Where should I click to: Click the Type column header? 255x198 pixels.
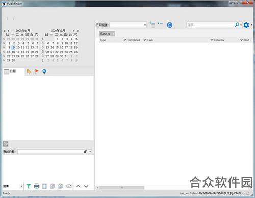pos(103,40)
